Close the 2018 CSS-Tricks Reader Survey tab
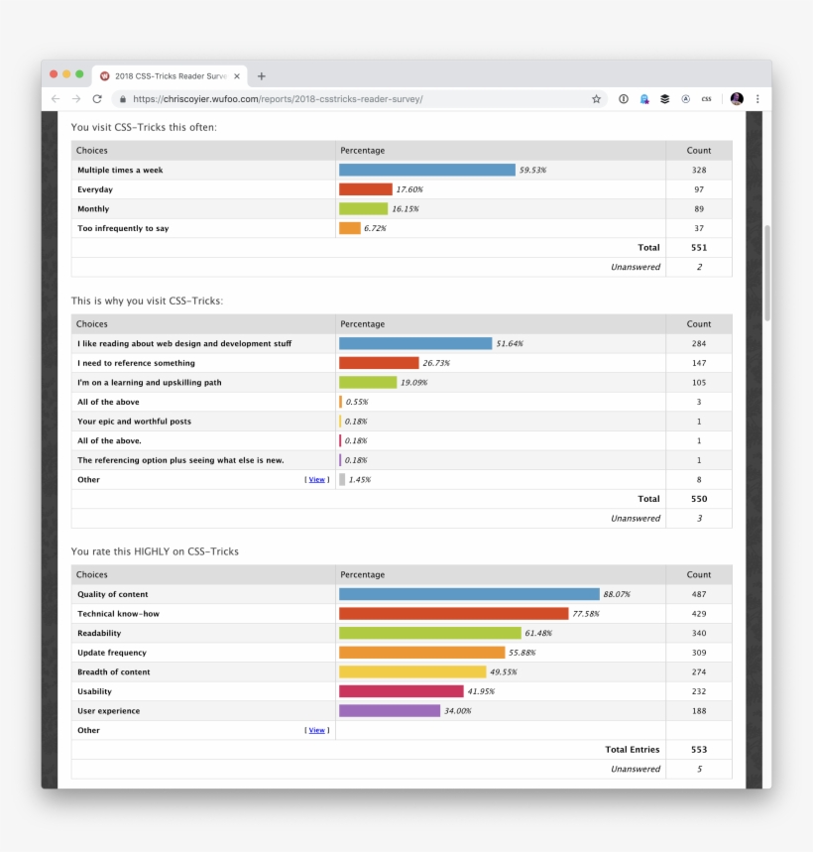 tap(237, 76)
